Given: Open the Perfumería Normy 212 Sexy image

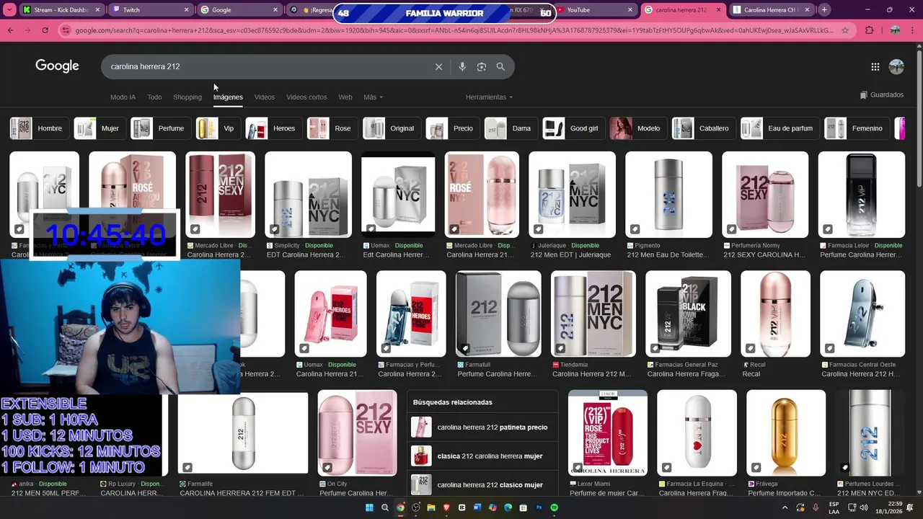Looking at the screenshot, I should (x=765, y=195).
